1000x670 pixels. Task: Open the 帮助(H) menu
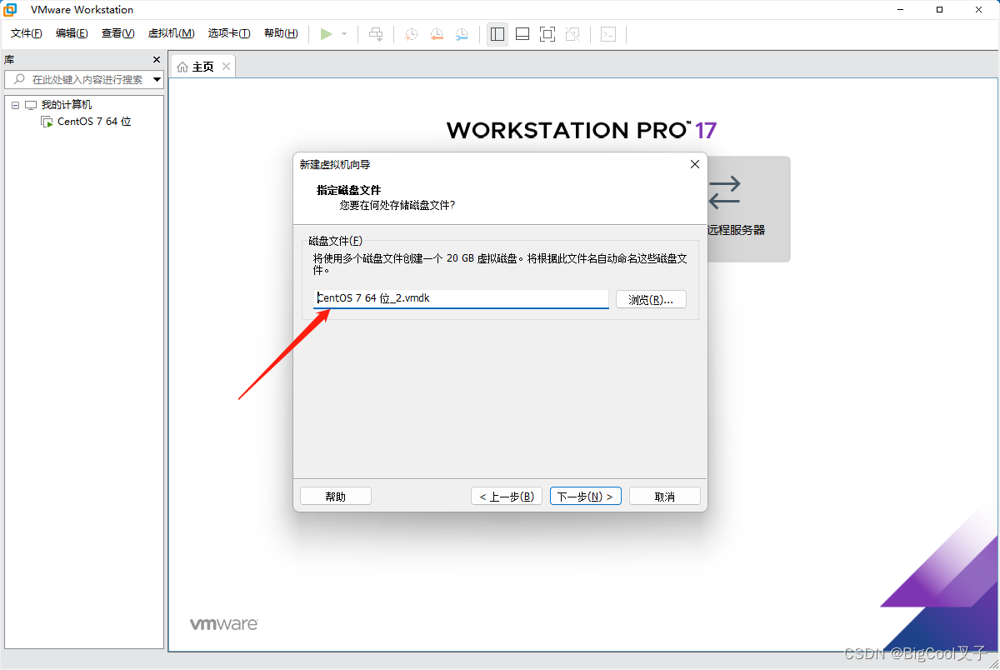tap(281, 33)
